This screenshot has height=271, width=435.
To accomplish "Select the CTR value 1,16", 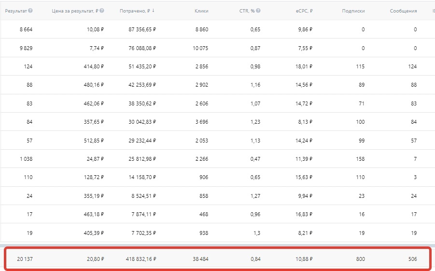I will [255, 85].
